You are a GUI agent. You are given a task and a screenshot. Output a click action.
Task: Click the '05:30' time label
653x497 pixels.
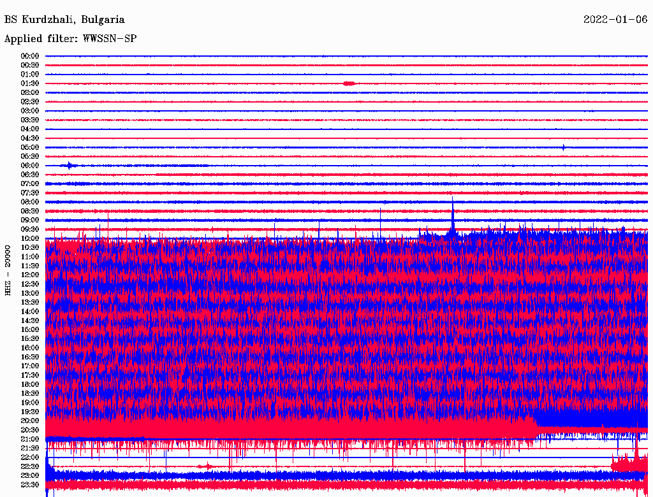pos(30,156)
